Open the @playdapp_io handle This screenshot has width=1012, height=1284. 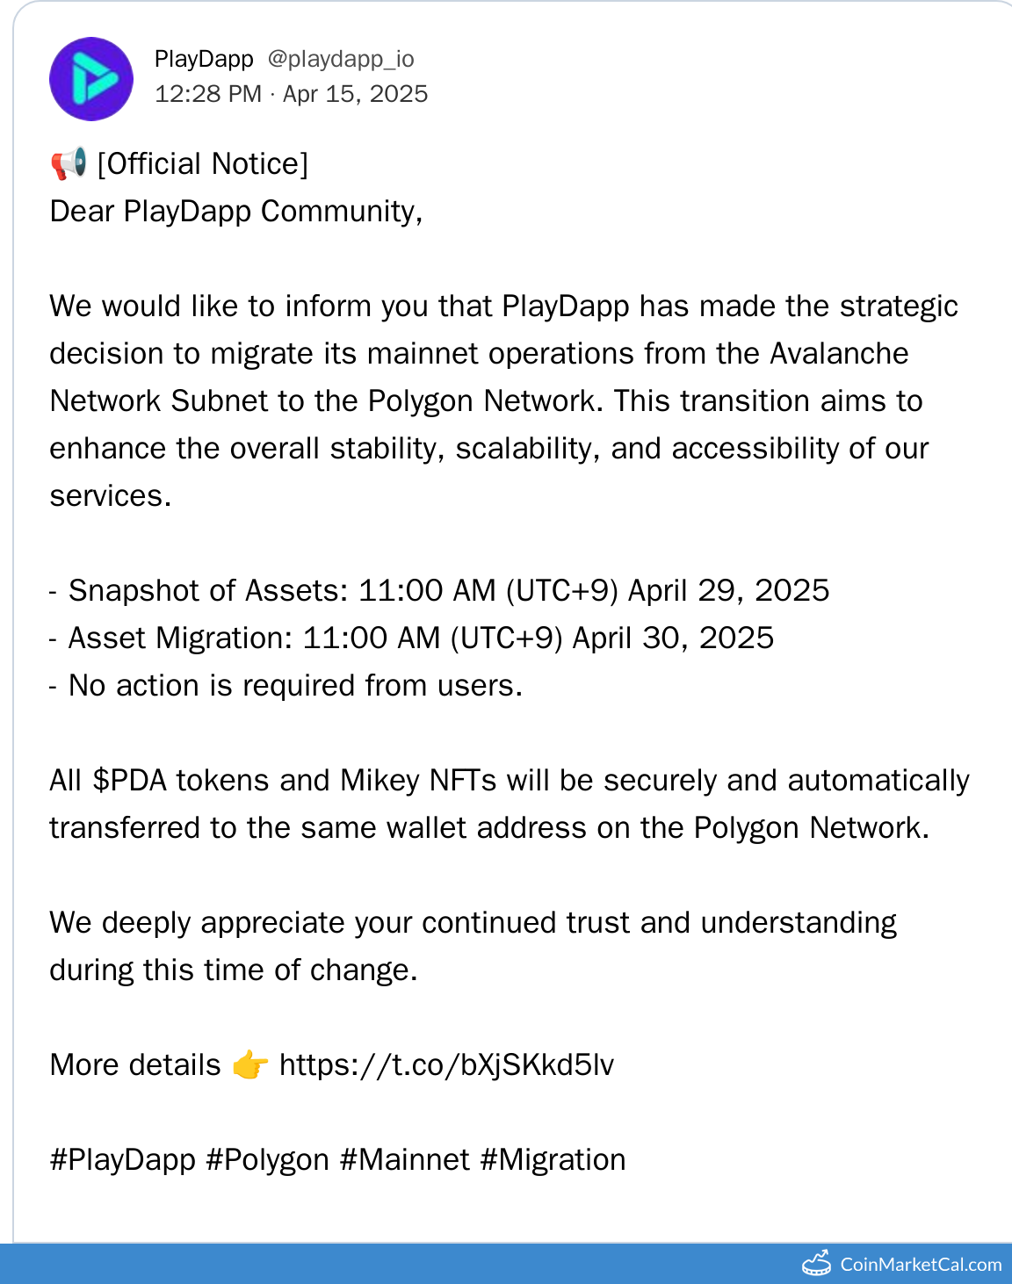point(341,59)
